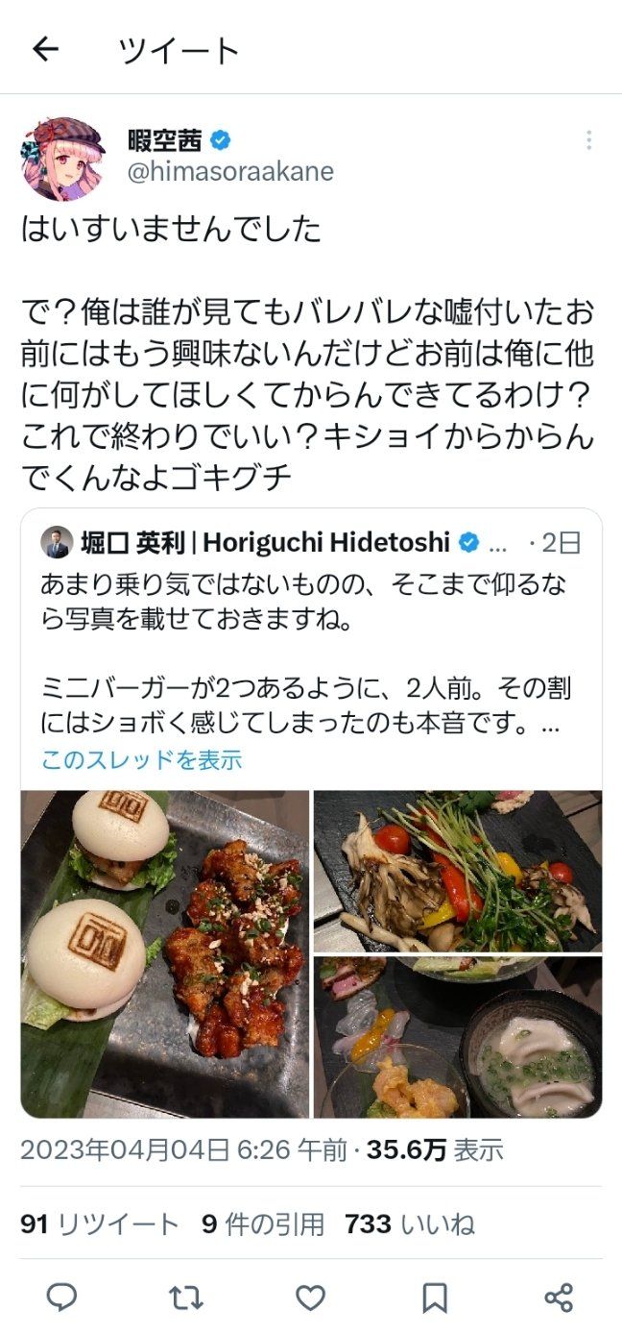622x1334 pixels.
Task: View the 9 件の引用 quotes
Action: tap(263, 1223)
